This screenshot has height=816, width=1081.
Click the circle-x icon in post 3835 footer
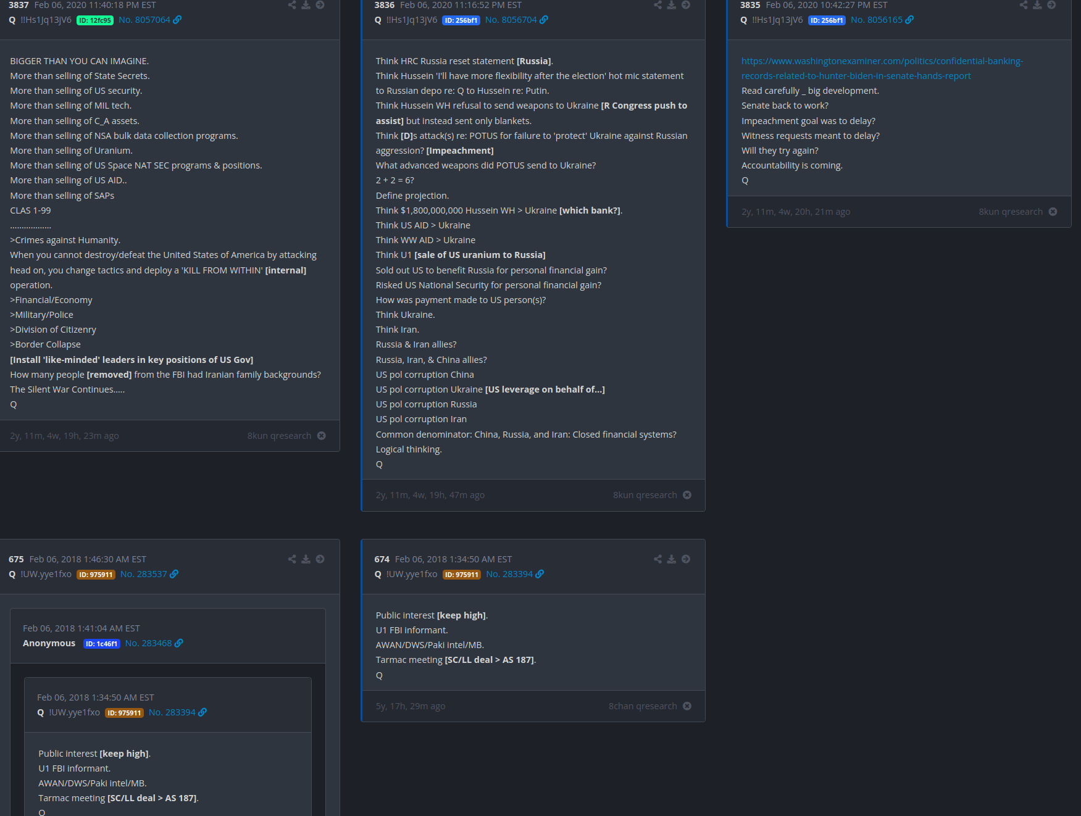tap(1053, 212)
